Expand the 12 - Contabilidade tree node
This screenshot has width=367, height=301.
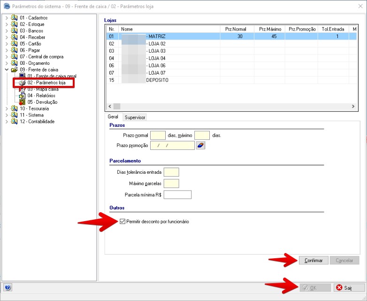pyautogui.click(x=7, y=122)
